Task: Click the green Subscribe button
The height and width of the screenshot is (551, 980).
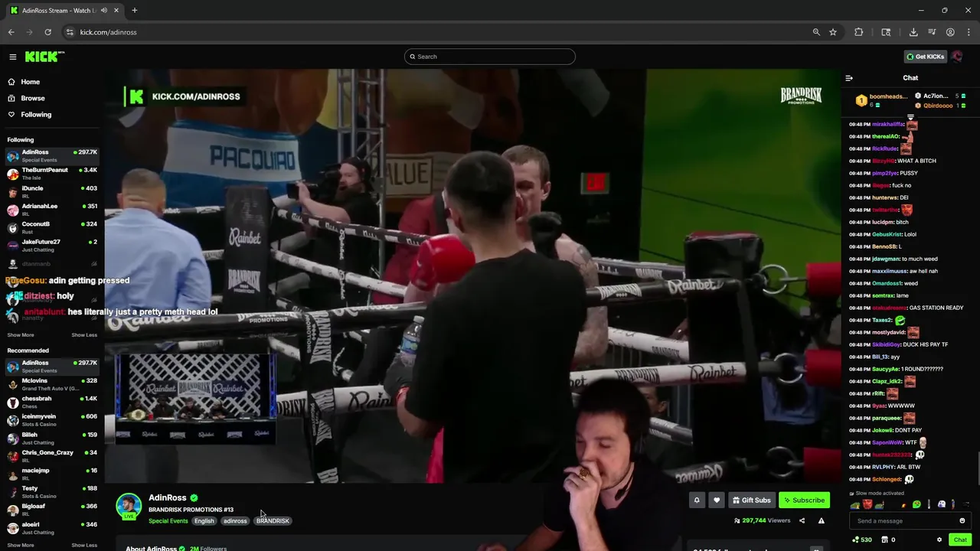Action: (x=804, y=500)
